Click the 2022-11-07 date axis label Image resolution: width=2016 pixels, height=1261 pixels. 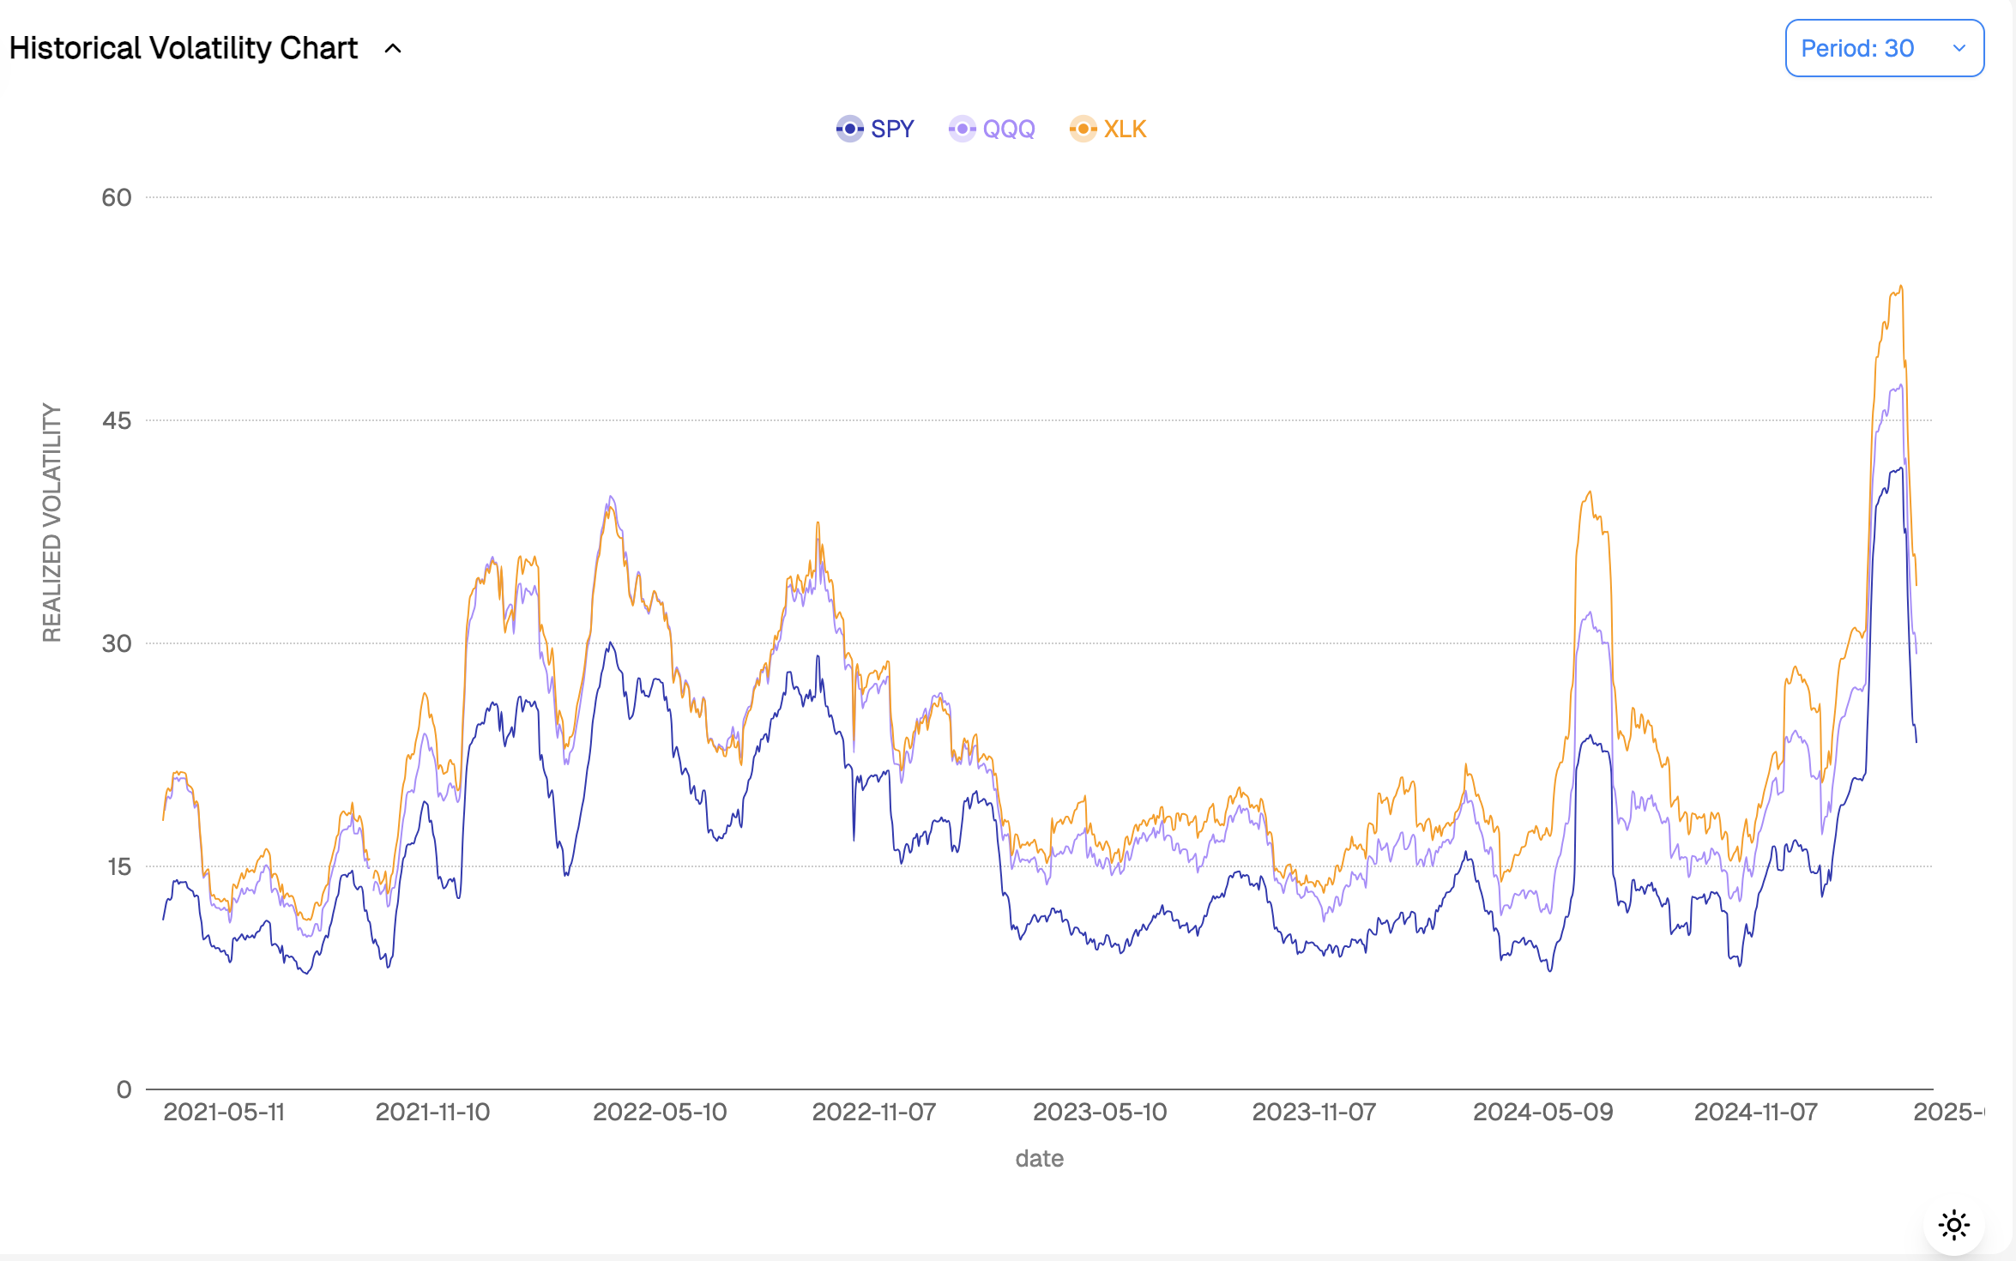873,1112
